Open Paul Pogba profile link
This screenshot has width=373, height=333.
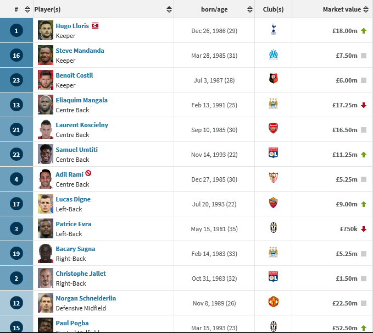[72, 323]
